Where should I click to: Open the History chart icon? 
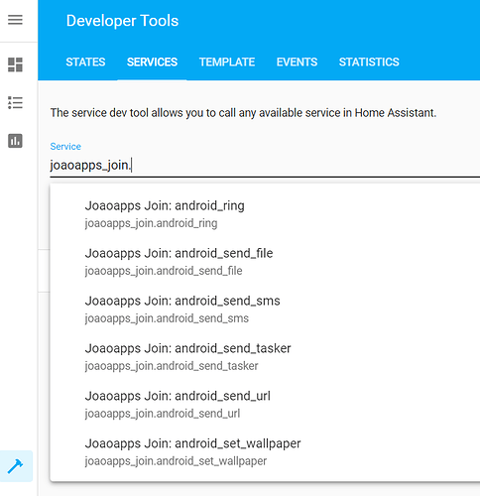pyautogui.click(x=15, y=141)
